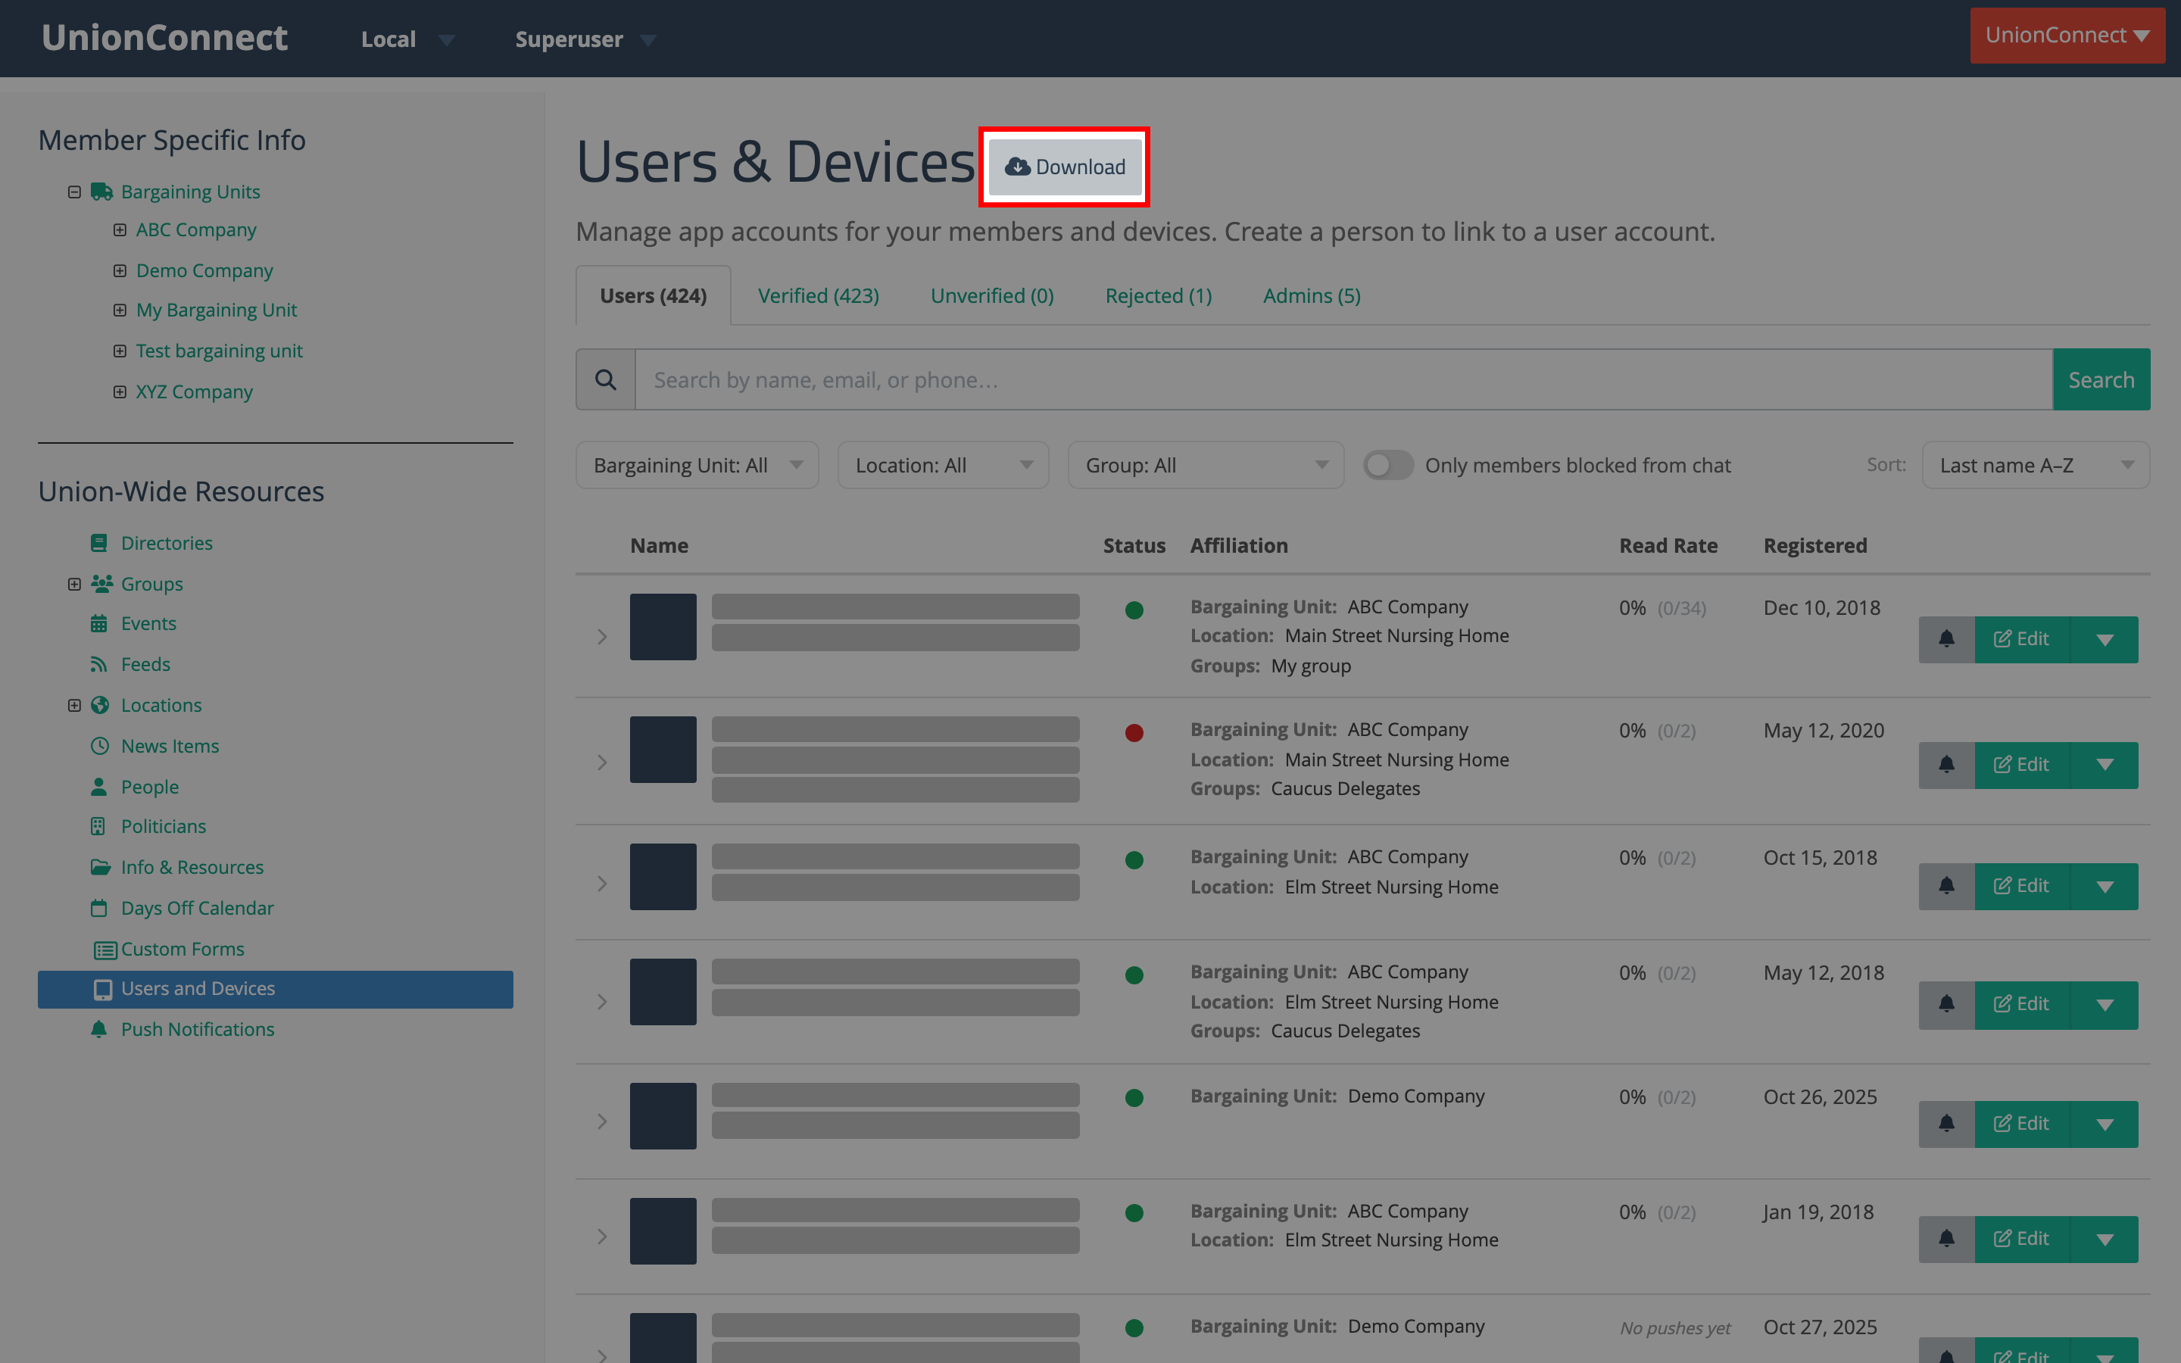The height and width of the screenshot is (1363, 2181).
Task: Open the Bargaining Units truck icon
Action: 101,192
